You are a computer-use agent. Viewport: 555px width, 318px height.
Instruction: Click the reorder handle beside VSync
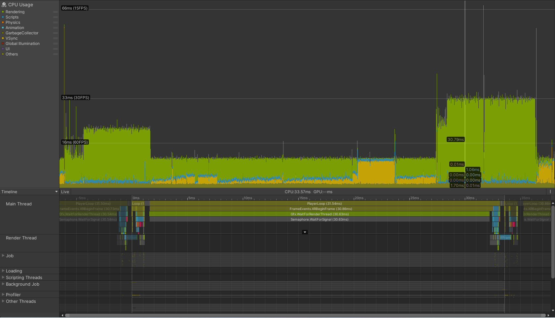[55, 38]
